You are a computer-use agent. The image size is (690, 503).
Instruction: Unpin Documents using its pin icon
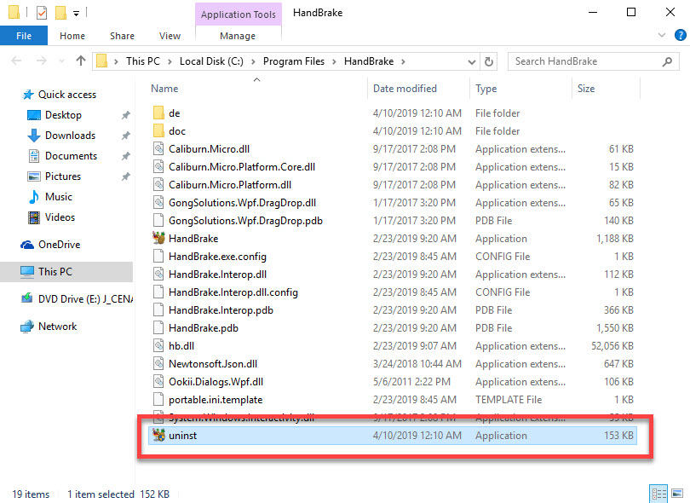point(126,156)
